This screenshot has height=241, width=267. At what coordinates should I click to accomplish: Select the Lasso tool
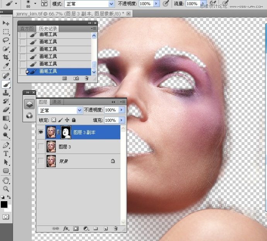click(x=6, y=40)
